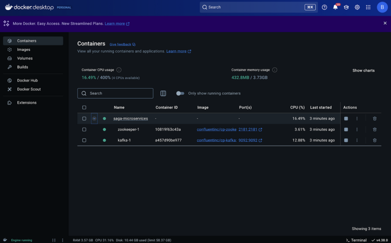
Task: Pause the Docker engine
Action: pyautogui.click(x=54, y=240)
